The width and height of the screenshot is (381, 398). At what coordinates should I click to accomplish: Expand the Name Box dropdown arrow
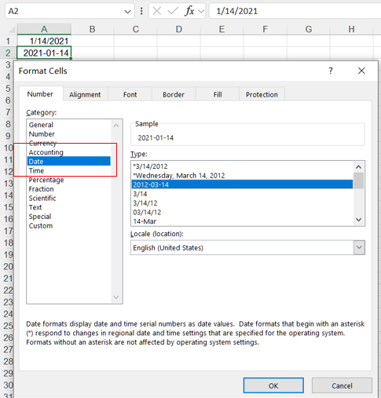[x=127, y=12]
